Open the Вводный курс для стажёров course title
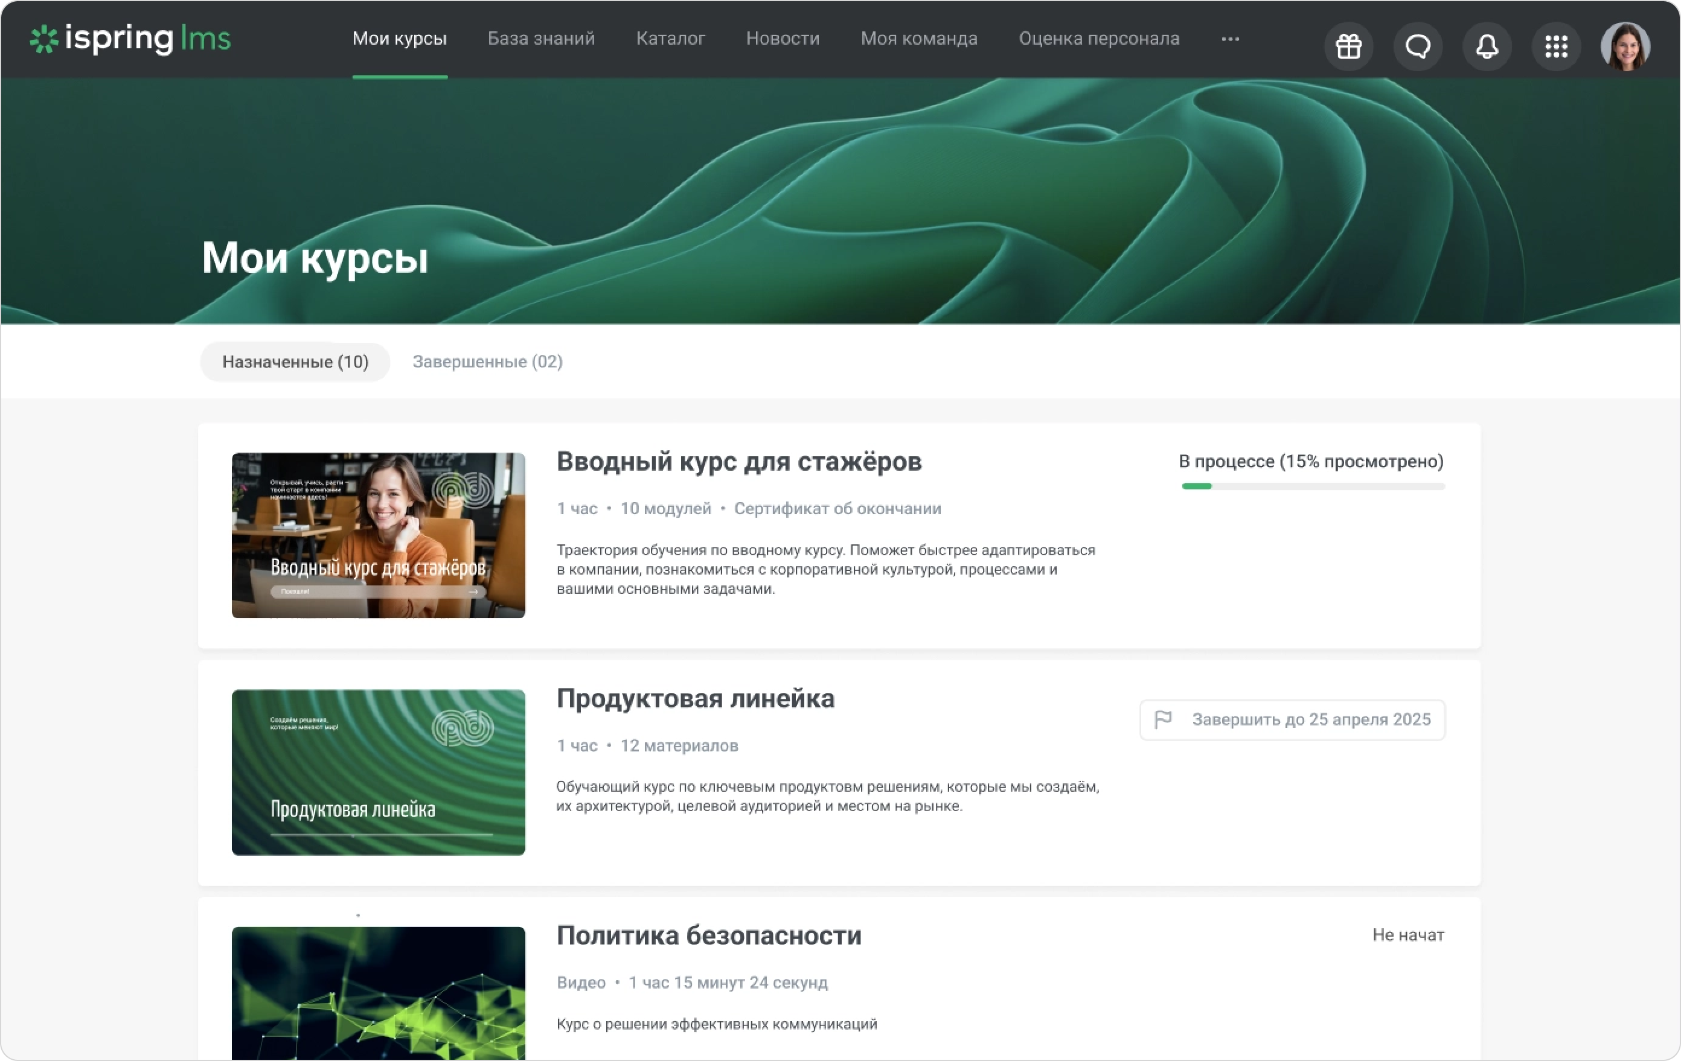1681x1061 pixels. point(738,462)
